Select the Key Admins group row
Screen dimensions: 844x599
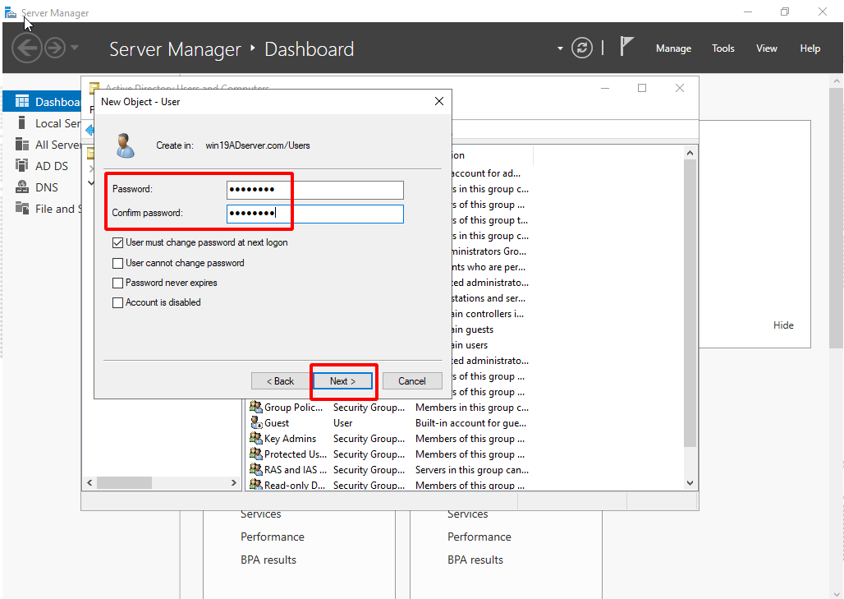(388, 439)
